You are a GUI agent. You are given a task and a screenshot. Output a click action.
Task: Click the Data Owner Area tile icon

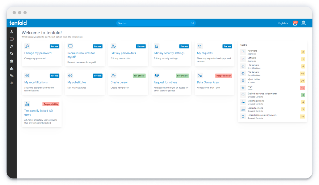tap(200, 76)
